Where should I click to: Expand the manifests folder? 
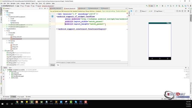(x=5, y=13)
